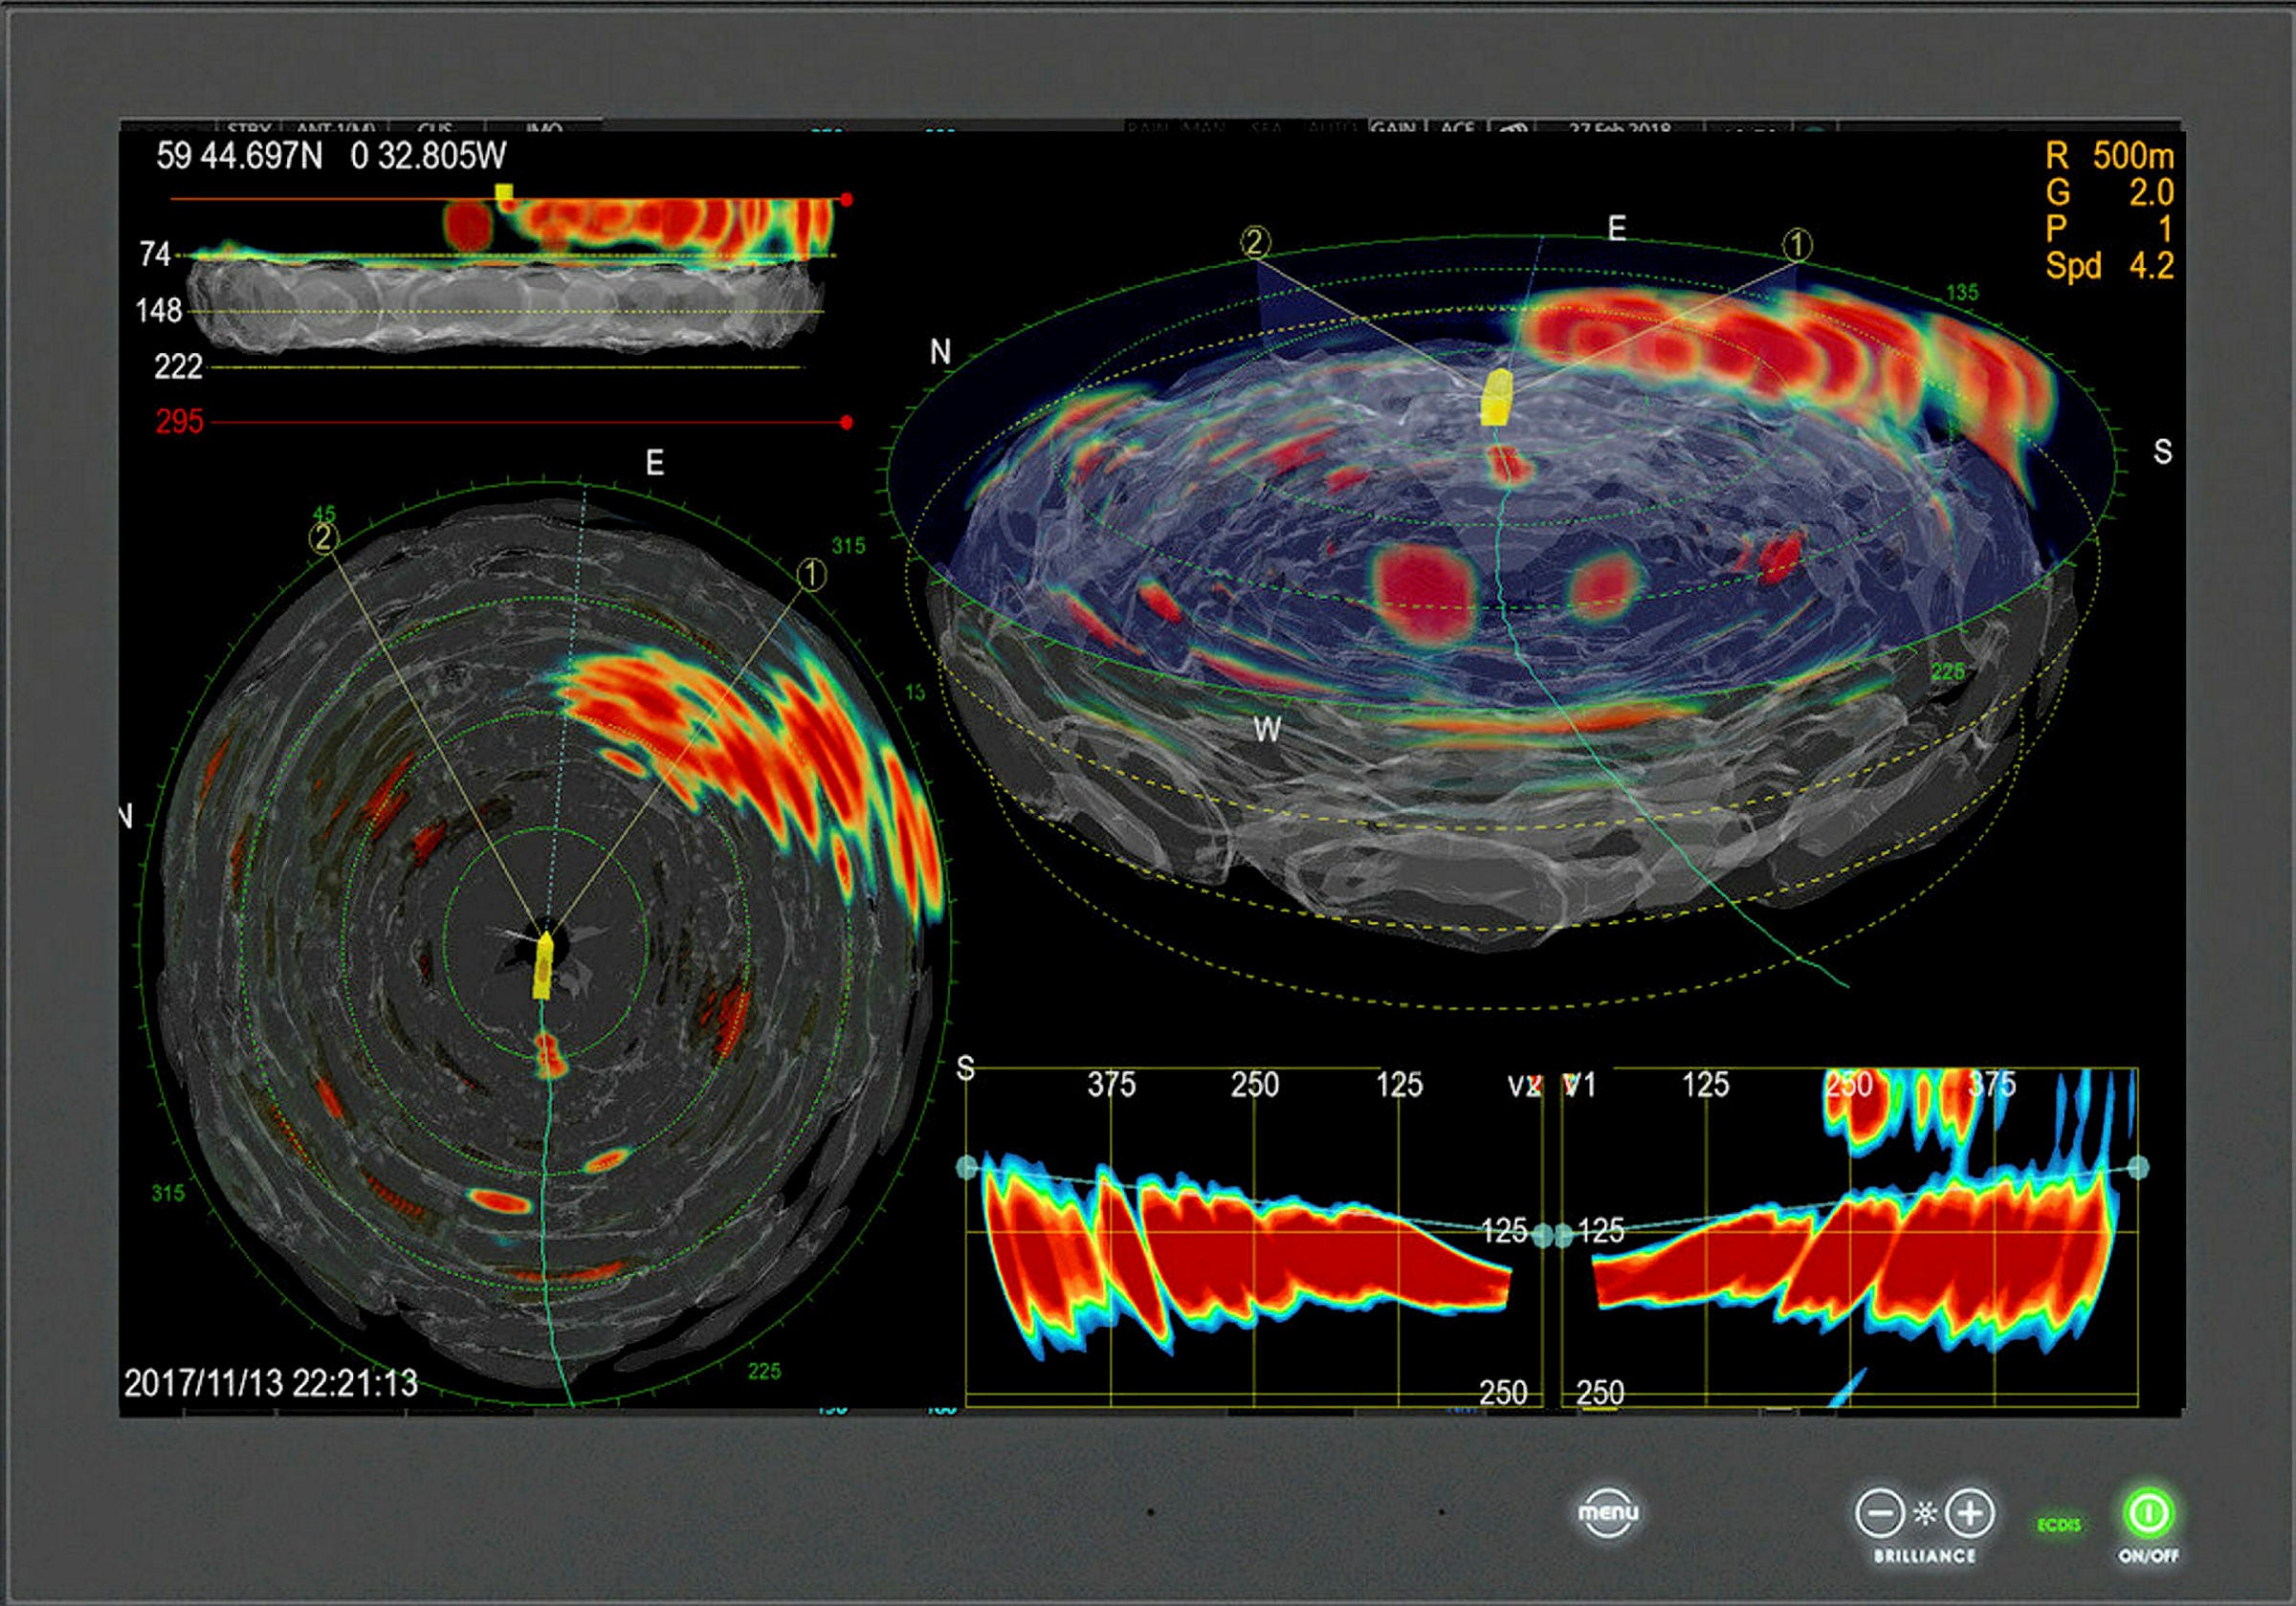Screen dimensions: 2296x1606
Task: Click the brilliance sun symbol
Action: click(1925, 1513)
